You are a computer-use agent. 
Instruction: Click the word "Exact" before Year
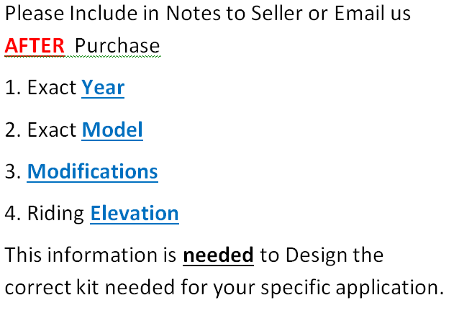point(52,88)
